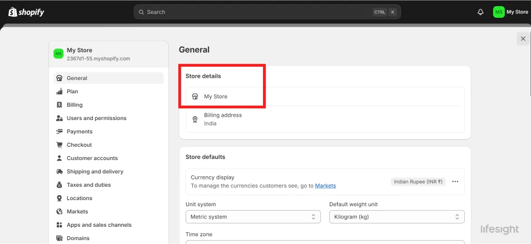The height and width of the screenshot is (244, 531).
Task: Click the Plan icon in sidebar
Action: pos(59,91)
